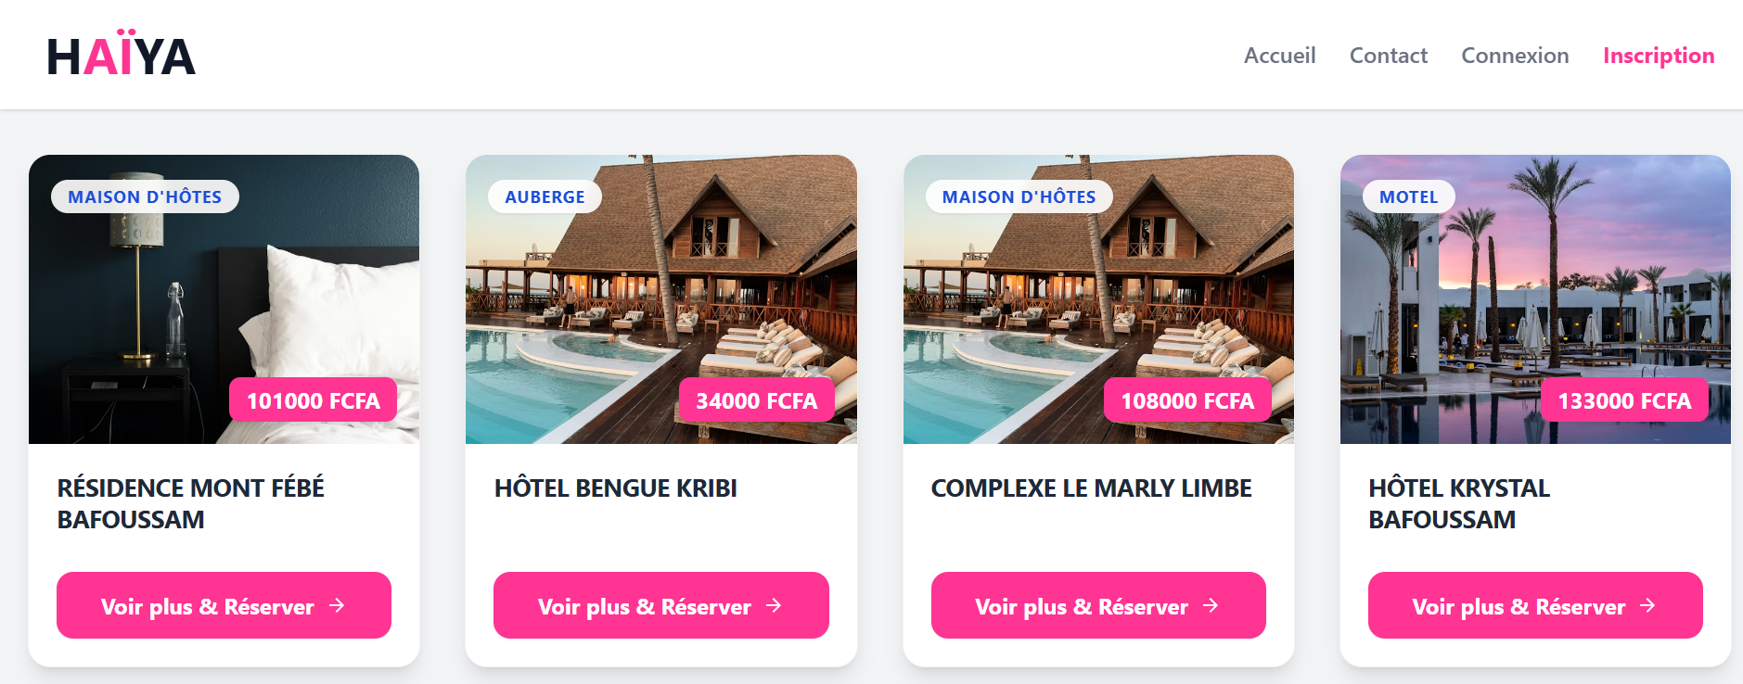Go to the Connexion page
1743x684 pixels.
(1515, 56)
